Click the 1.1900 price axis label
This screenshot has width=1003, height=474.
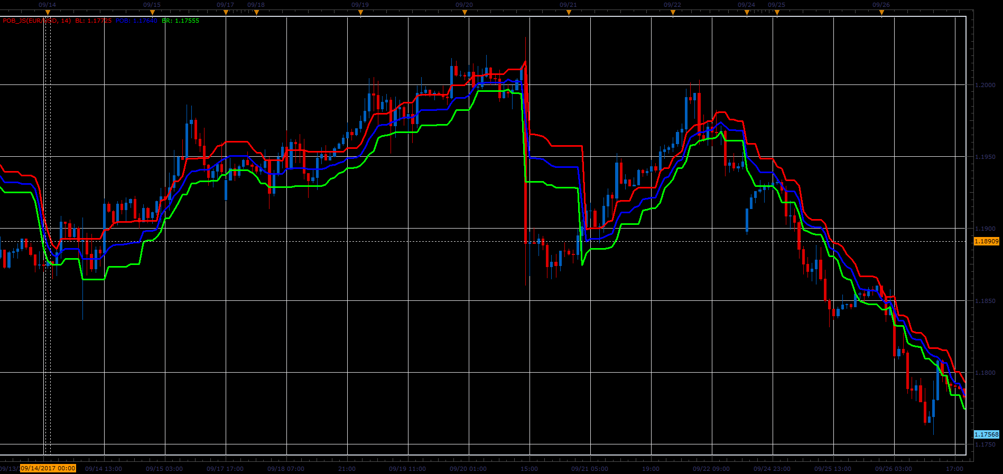985,229
